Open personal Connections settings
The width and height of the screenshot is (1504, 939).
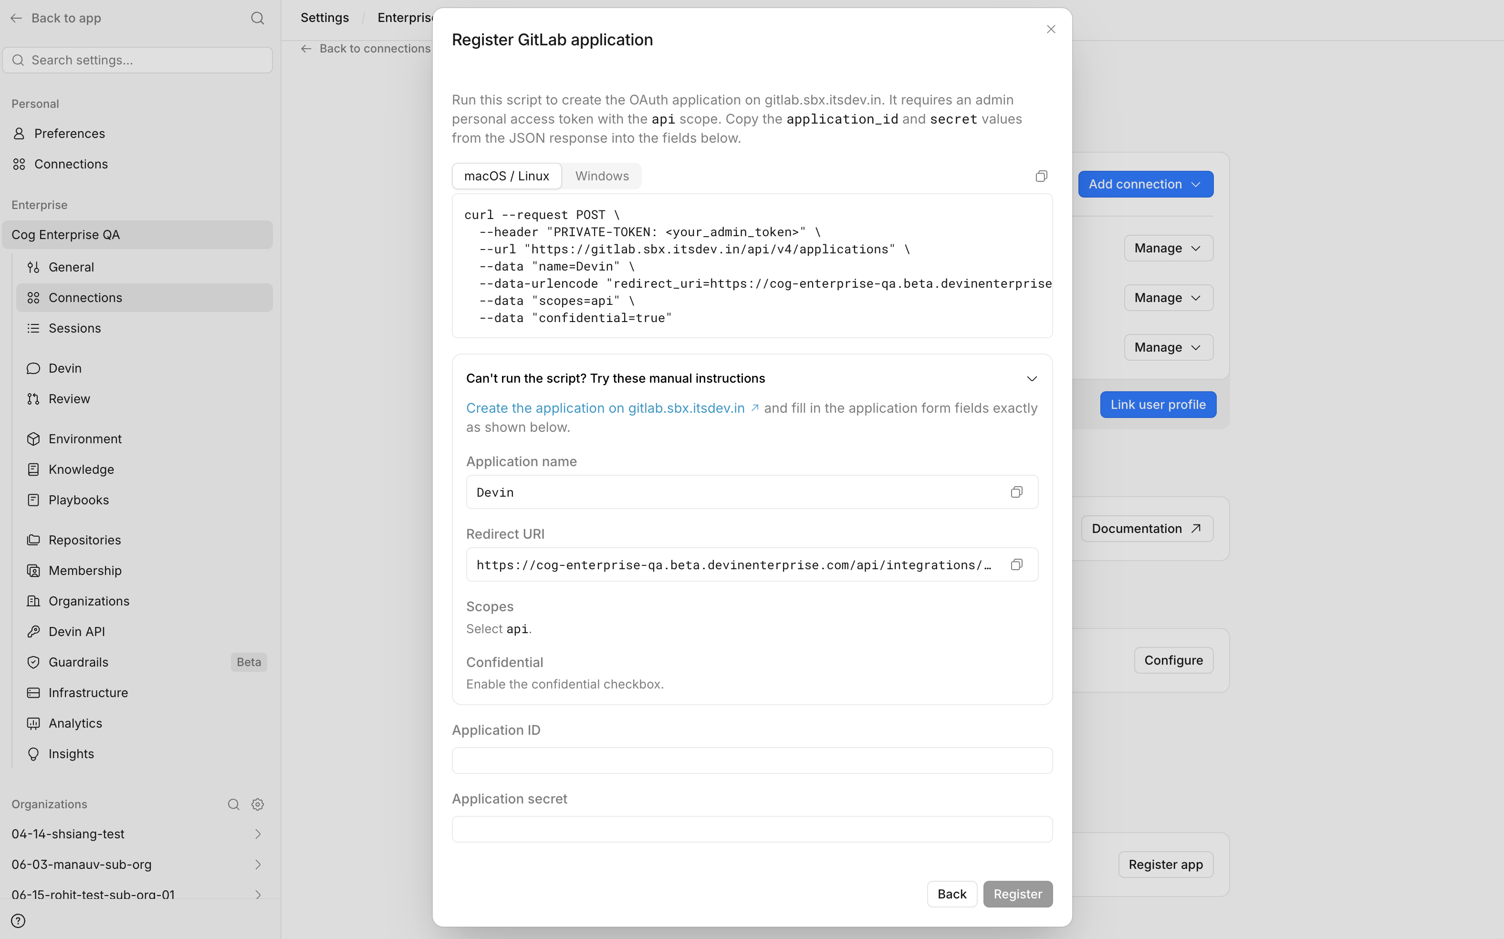pyautogui.click(x=137, y=164)
